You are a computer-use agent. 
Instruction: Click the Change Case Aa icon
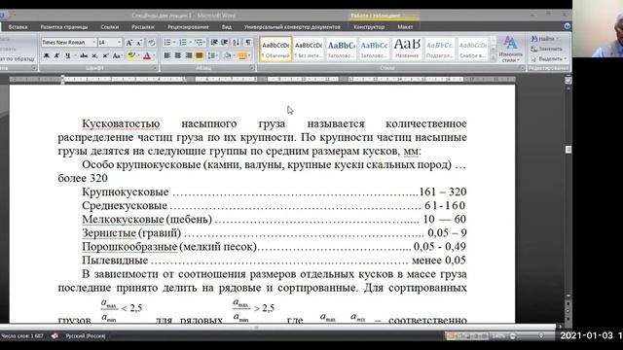coord(117,56)
